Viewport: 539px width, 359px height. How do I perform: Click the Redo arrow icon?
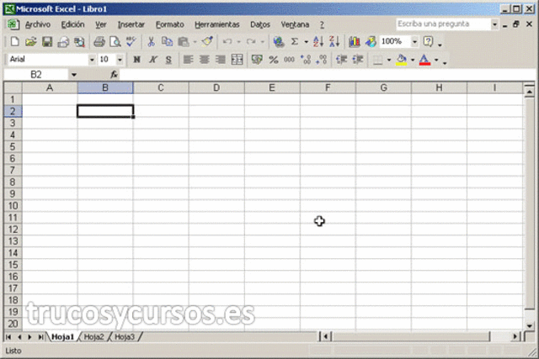pyautogui.click(x=251, y=42)
